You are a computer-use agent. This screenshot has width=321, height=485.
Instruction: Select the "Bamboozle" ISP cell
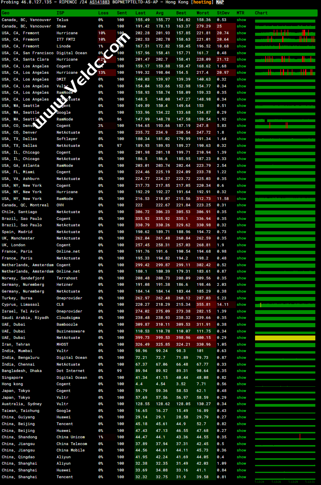click(67, 325)
